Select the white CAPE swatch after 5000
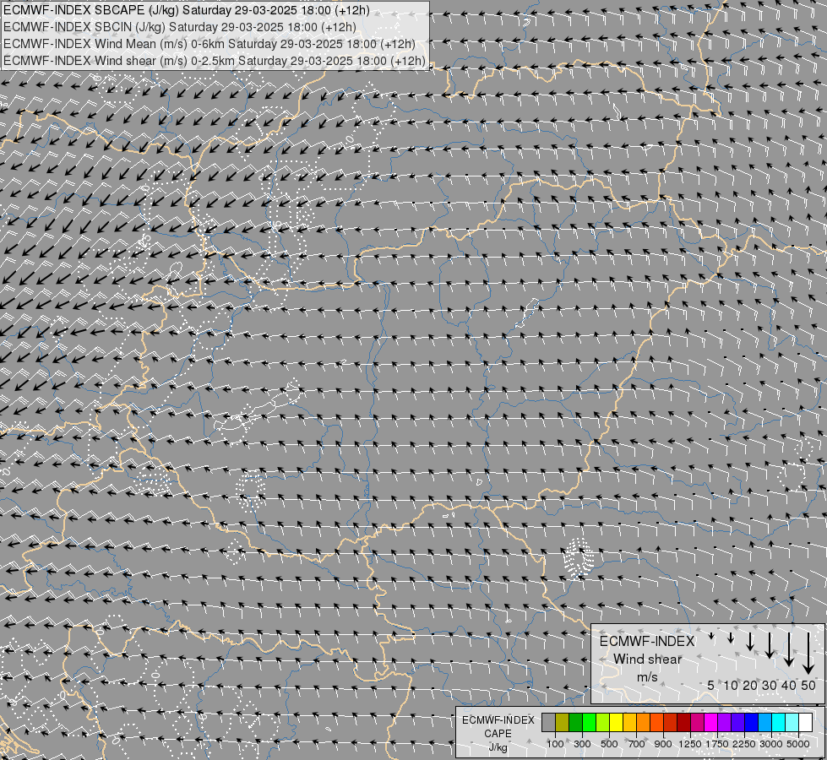 806,722
